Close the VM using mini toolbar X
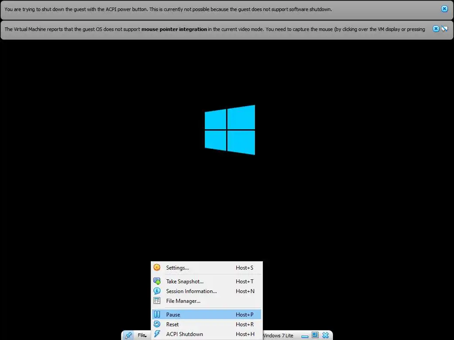The width and height of the screenshot is (454, 340). [325, 335]
